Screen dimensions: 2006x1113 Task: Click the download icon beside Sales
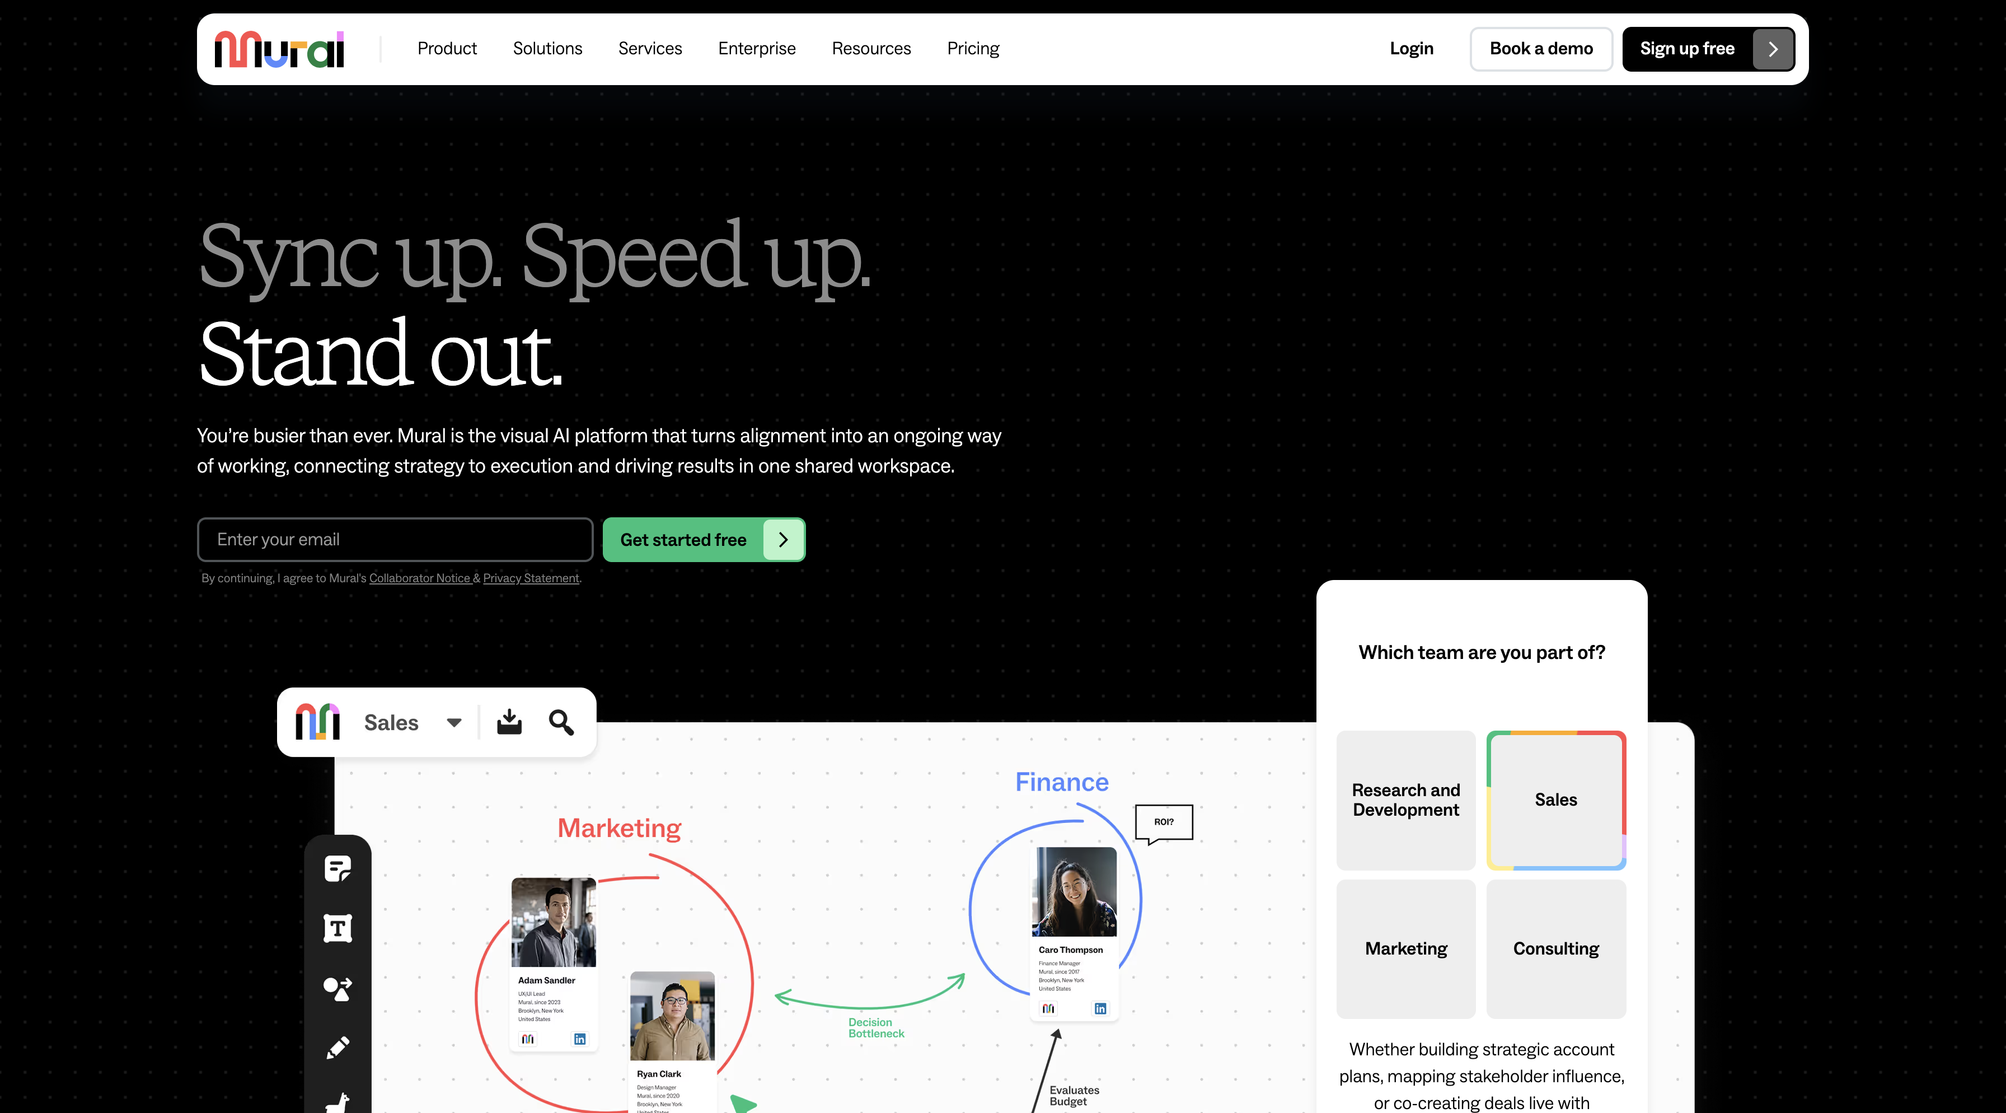pyautogui.click(x=509, y=722)
